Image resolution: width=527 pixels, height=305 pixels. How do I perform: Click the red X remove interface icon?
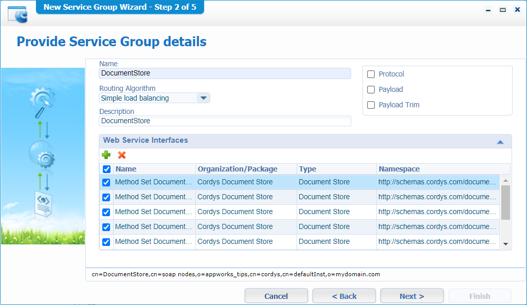pos(122,155)
